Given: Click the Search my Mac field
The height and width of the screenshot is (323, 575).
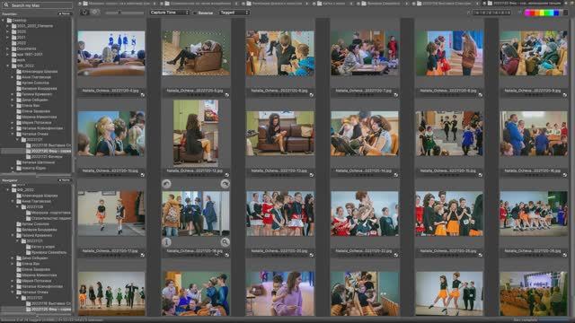Looking at the screenshot, I should point(37,5).
